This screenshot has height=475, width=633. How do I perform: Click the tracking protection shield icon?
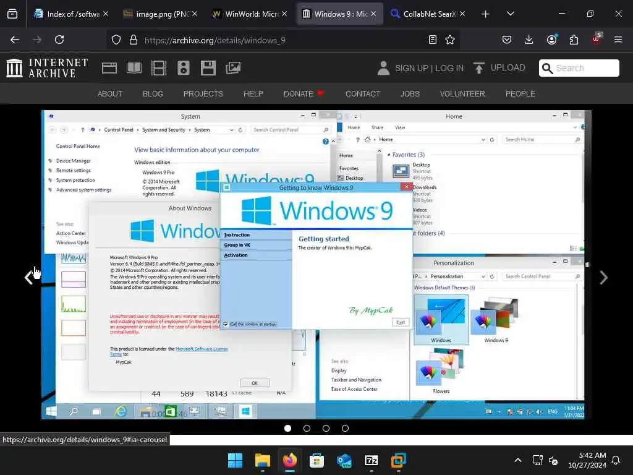pos(116,40)
